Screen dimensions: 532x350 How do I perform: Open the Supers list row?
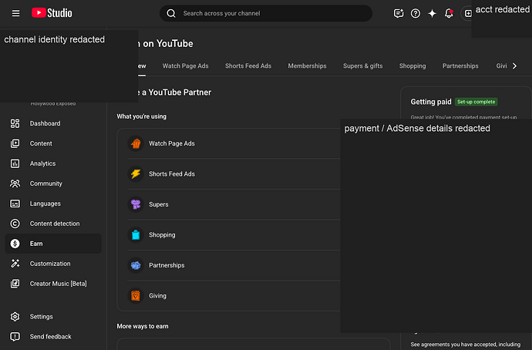click(x=234, y=204)
